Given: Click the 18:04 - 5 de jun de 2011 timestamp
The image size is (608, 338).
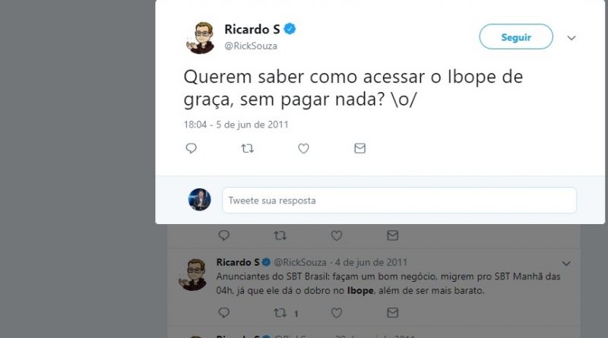Looking at the screenshot, I should (236, 125).
